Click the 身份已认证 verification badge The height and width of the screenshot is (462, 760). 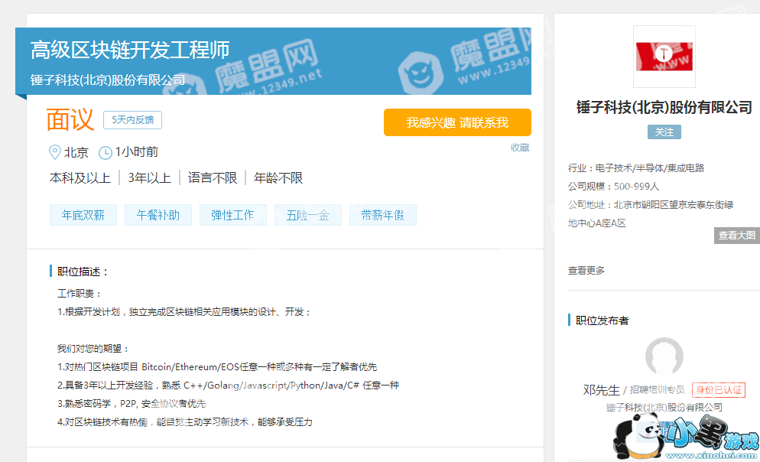tap(718, 390)
